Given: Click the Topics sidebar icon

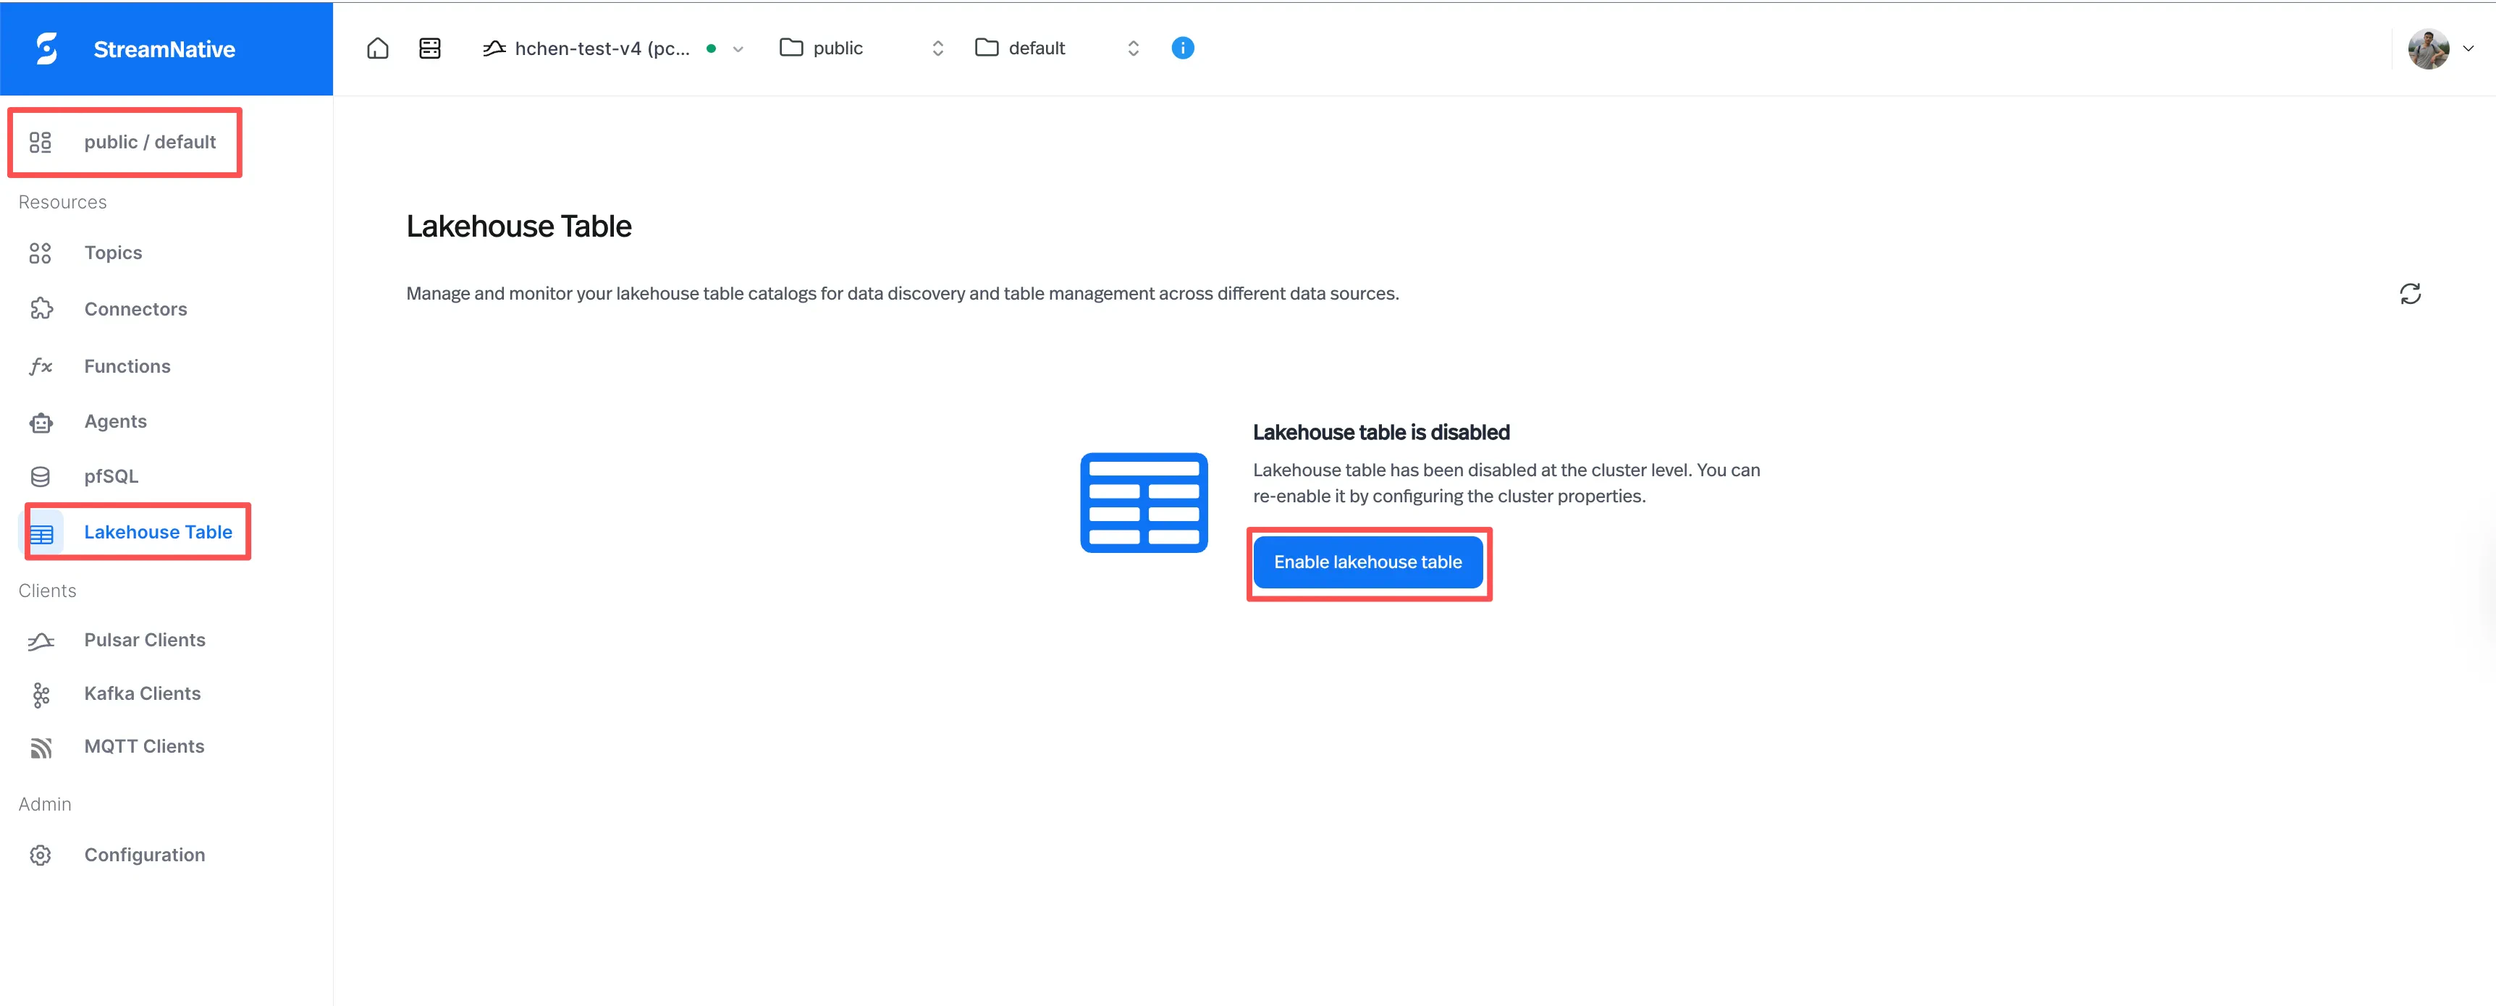Looking at the screenshot, I should [40, 253].
